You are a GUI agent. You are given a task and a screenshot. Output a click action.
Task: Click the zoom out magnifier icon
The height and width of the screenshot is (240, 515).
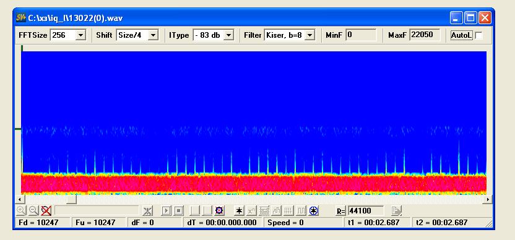pos(33,210)
